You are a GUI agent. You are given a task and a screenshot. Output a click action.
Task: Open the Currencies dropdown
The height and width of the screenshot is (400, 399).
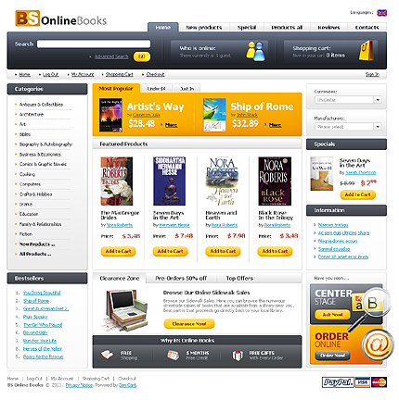coord(348,100)
